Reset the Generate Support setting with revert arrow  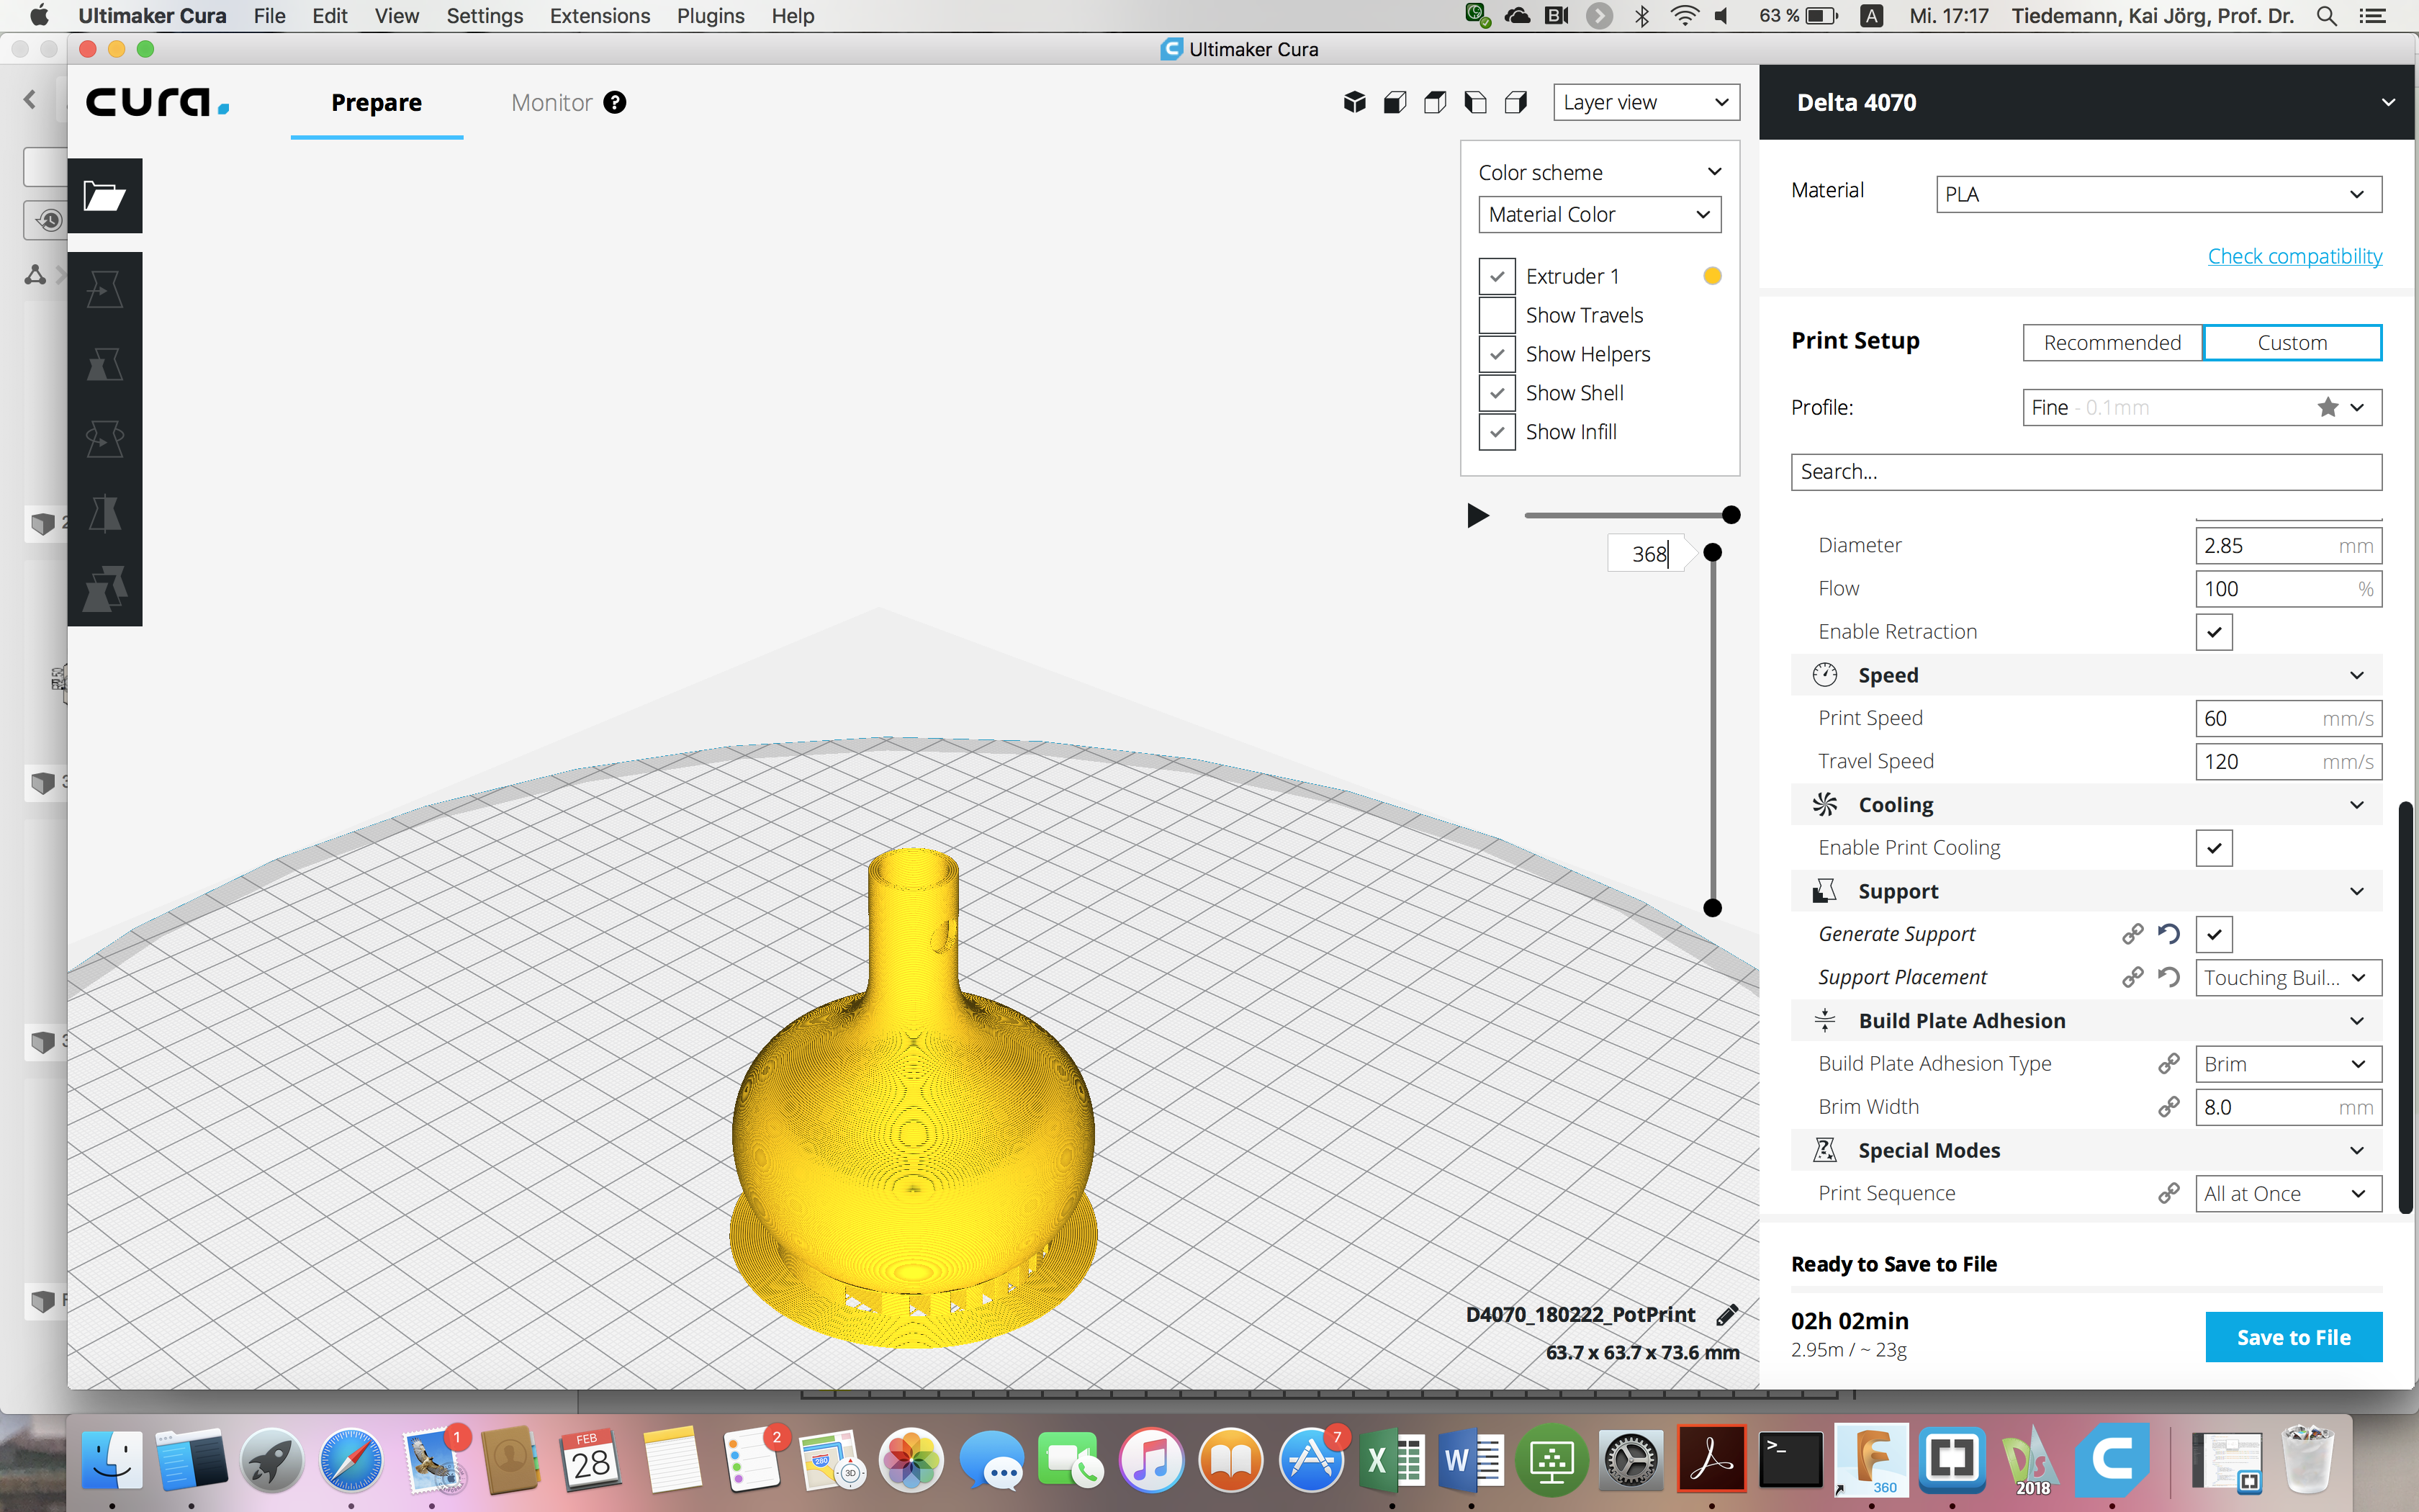[2168, 934]
